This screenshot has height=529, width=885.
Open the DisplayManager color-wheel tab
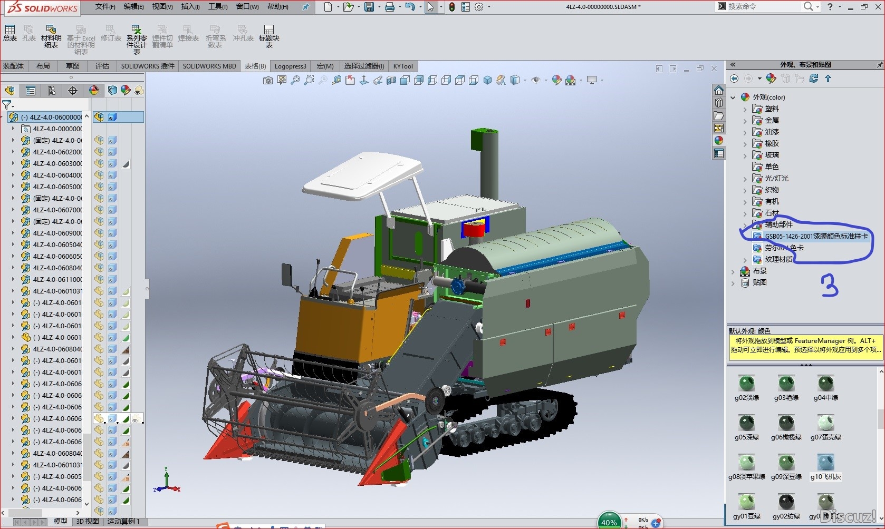pos(94,91)
